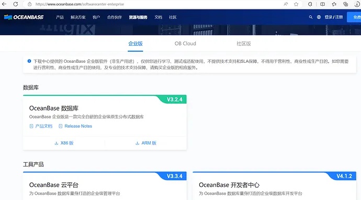Image resolution: width=361 pixels, height=200 pixels.
Task: Open 社区 navigation item
Action: (173, 17)
